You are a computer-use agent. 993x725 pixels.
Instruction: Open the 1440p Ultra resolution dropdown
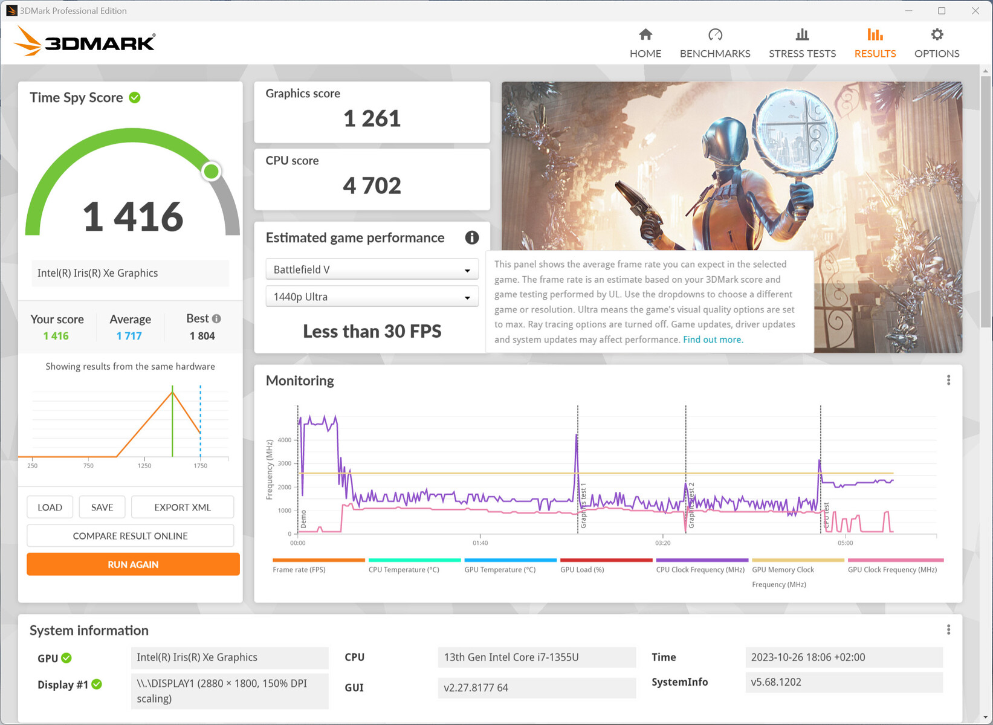point(372,297)
